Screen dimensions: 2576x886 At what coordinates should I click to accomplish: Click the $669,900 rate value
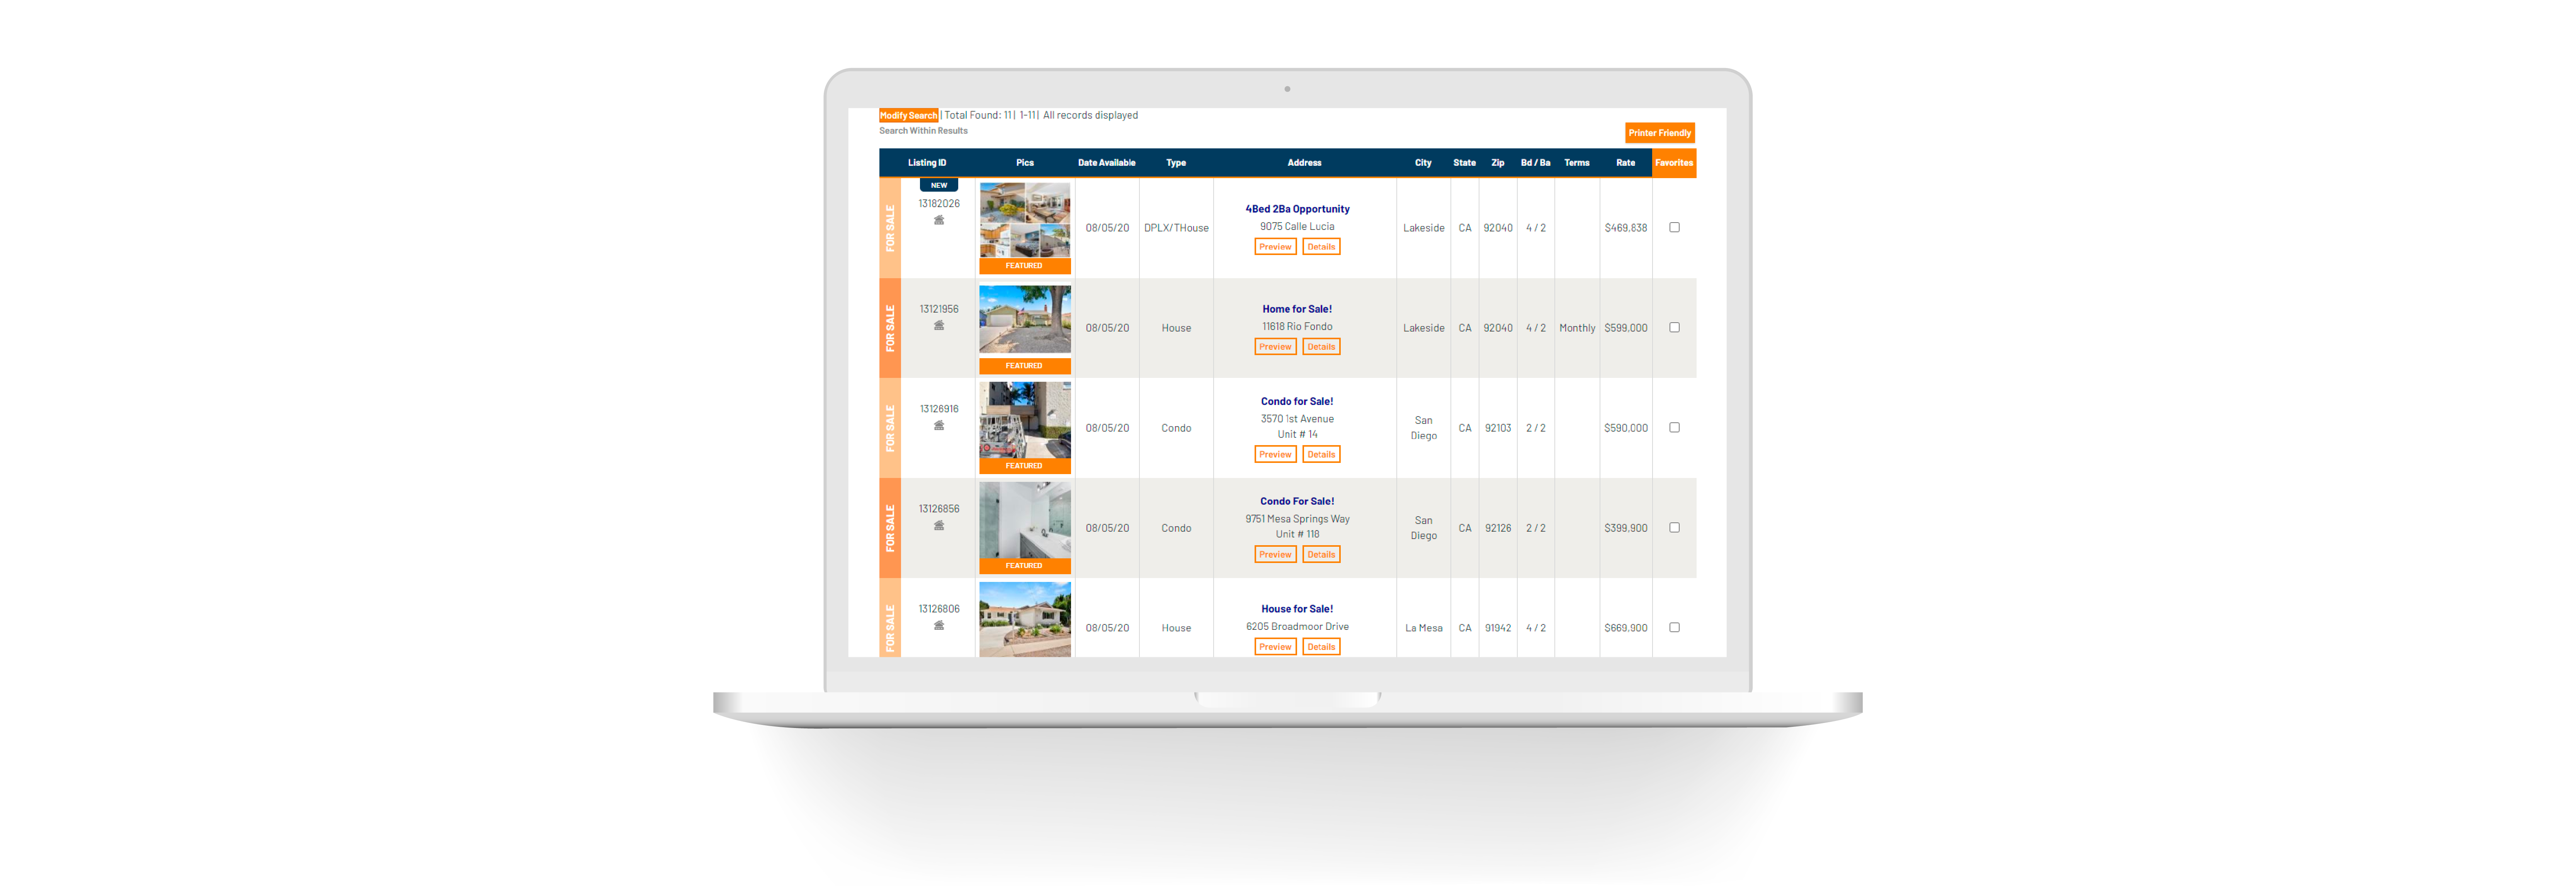[1625, 628]
